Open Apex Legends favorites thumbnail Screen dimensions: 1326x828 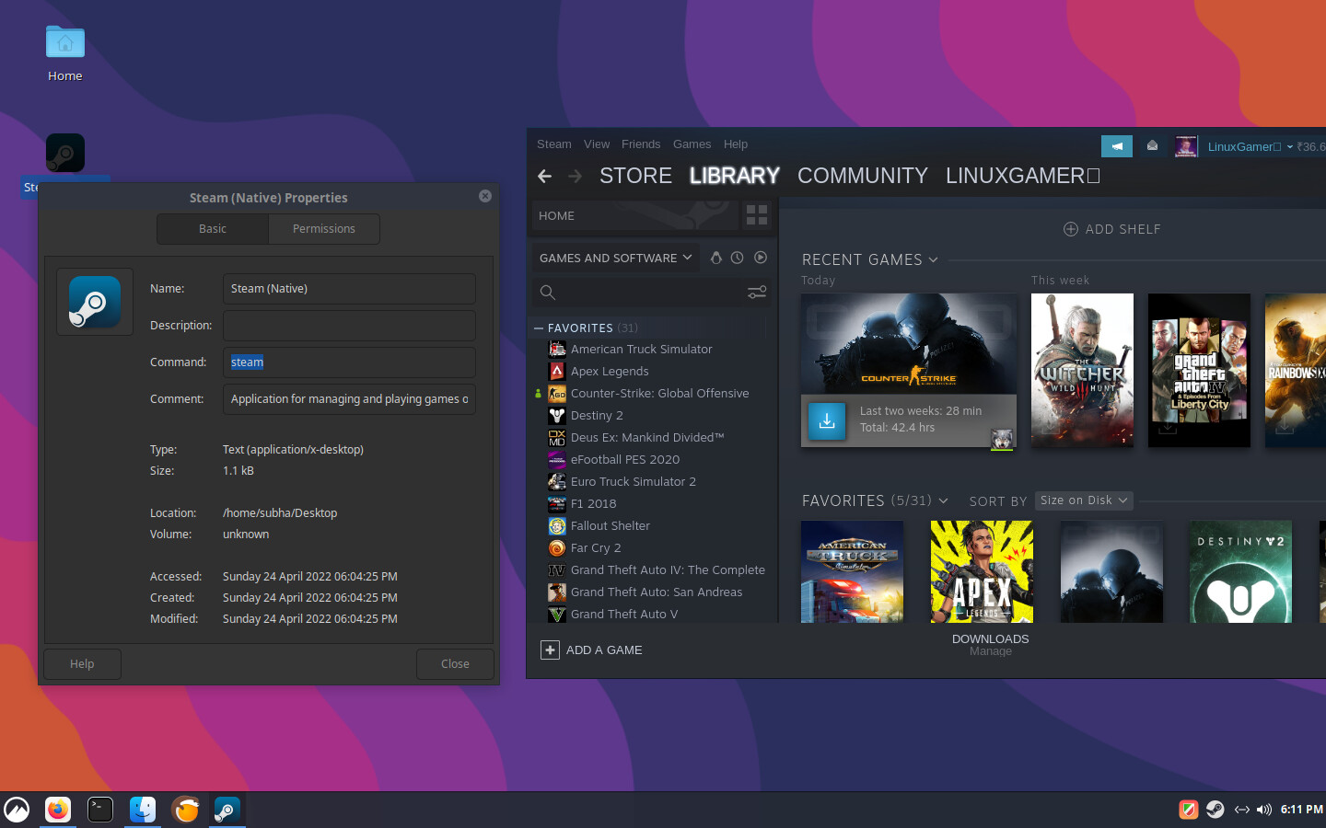click(982, 572)
